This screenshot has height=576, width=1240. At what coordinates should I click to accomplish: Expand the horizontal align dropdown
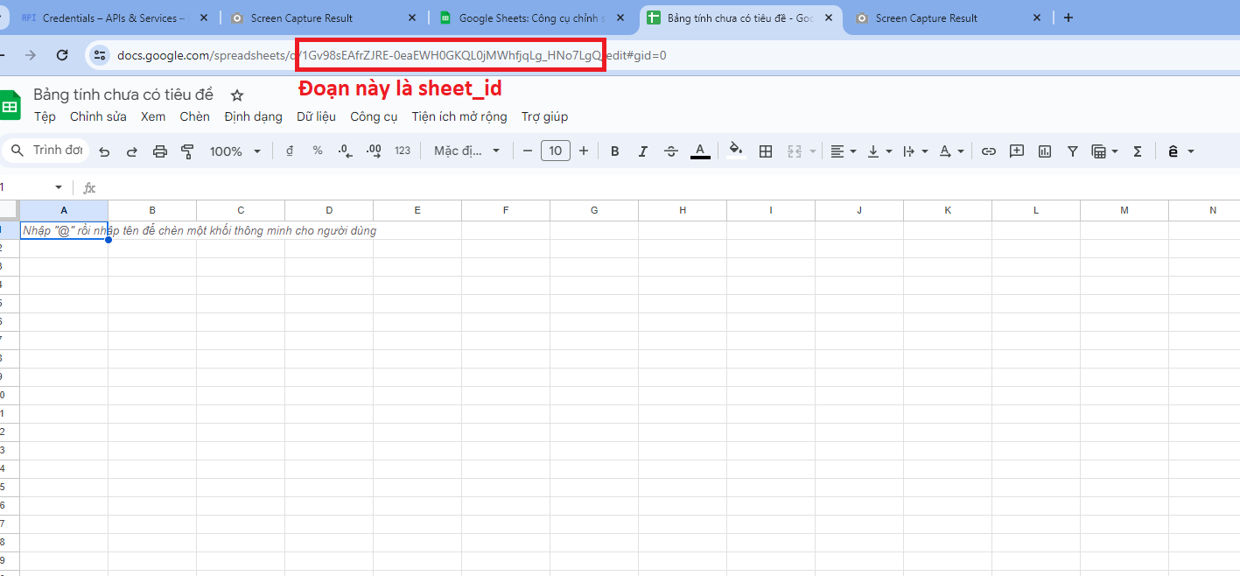point(843,151)
